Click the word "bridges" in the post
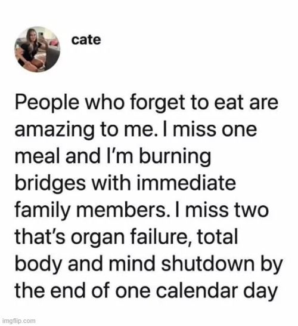Viewport: 298px width, 326px height. (51, 184)
